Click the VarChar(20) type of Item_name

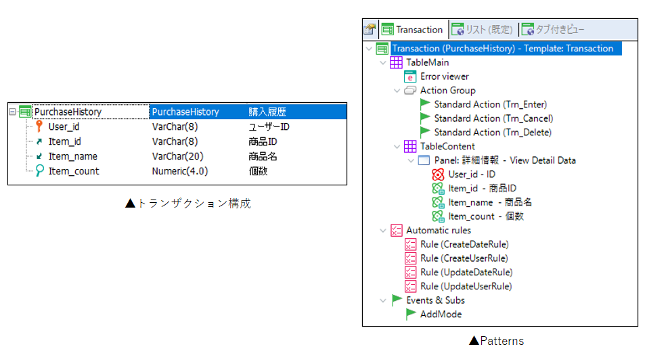177,156
